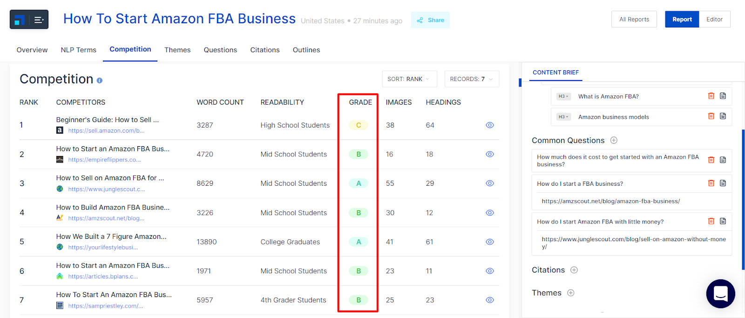Viewport: 745px width, 318px height.
Task: Switch to the NLP Terms tab
Action: [x=78, y=50]
